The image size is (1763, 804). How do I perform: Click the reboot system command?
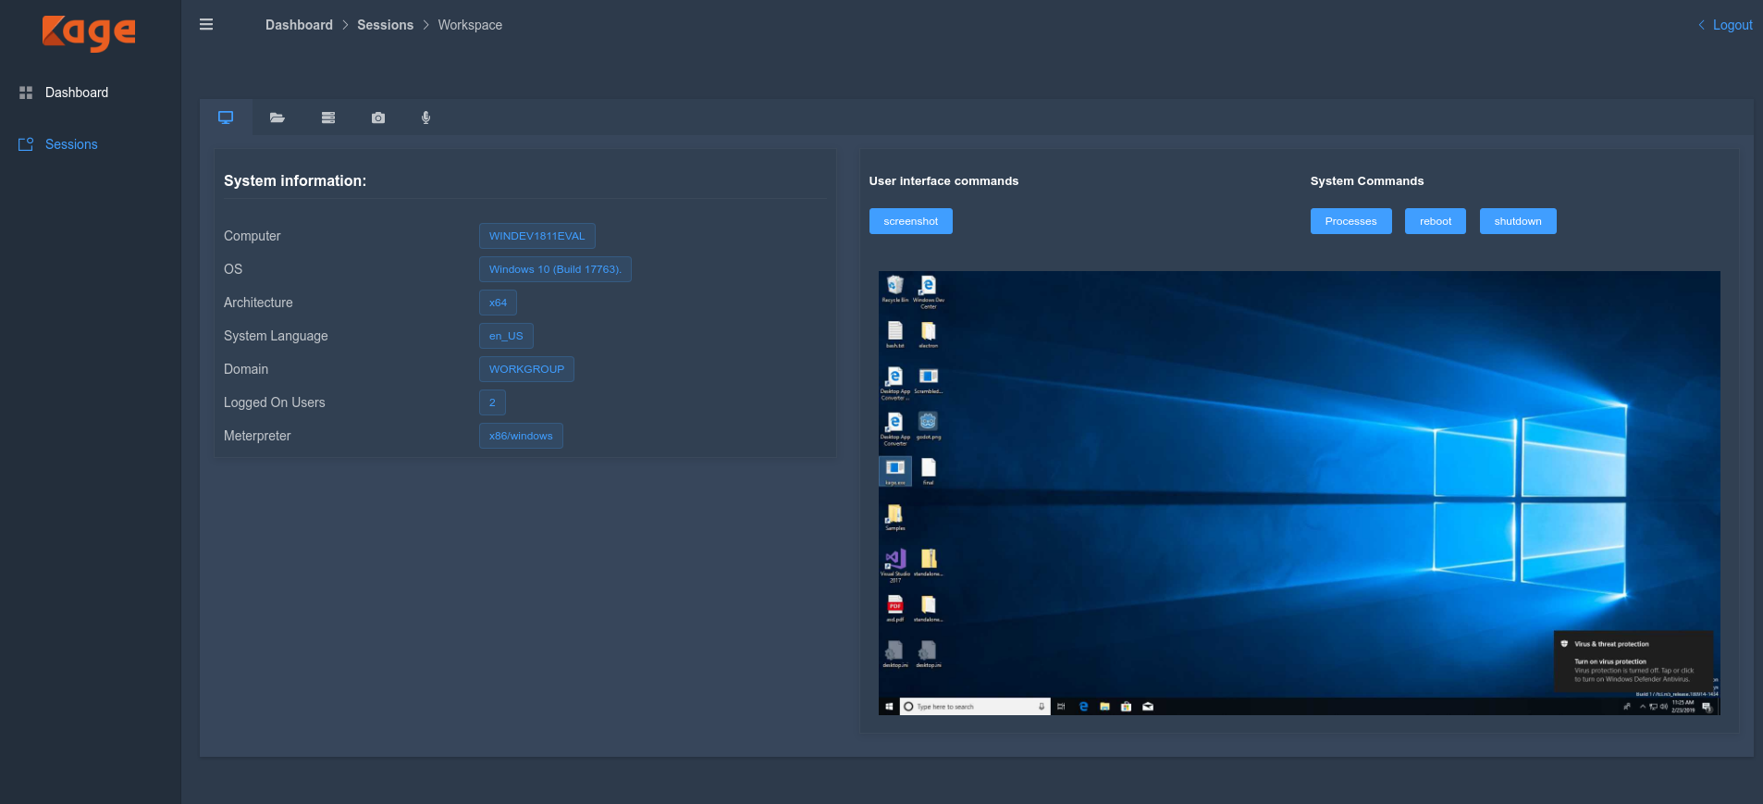(x=1435, y=221)
